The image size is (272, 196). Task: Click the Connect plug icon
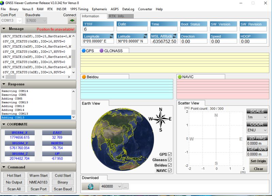(72, 20)
